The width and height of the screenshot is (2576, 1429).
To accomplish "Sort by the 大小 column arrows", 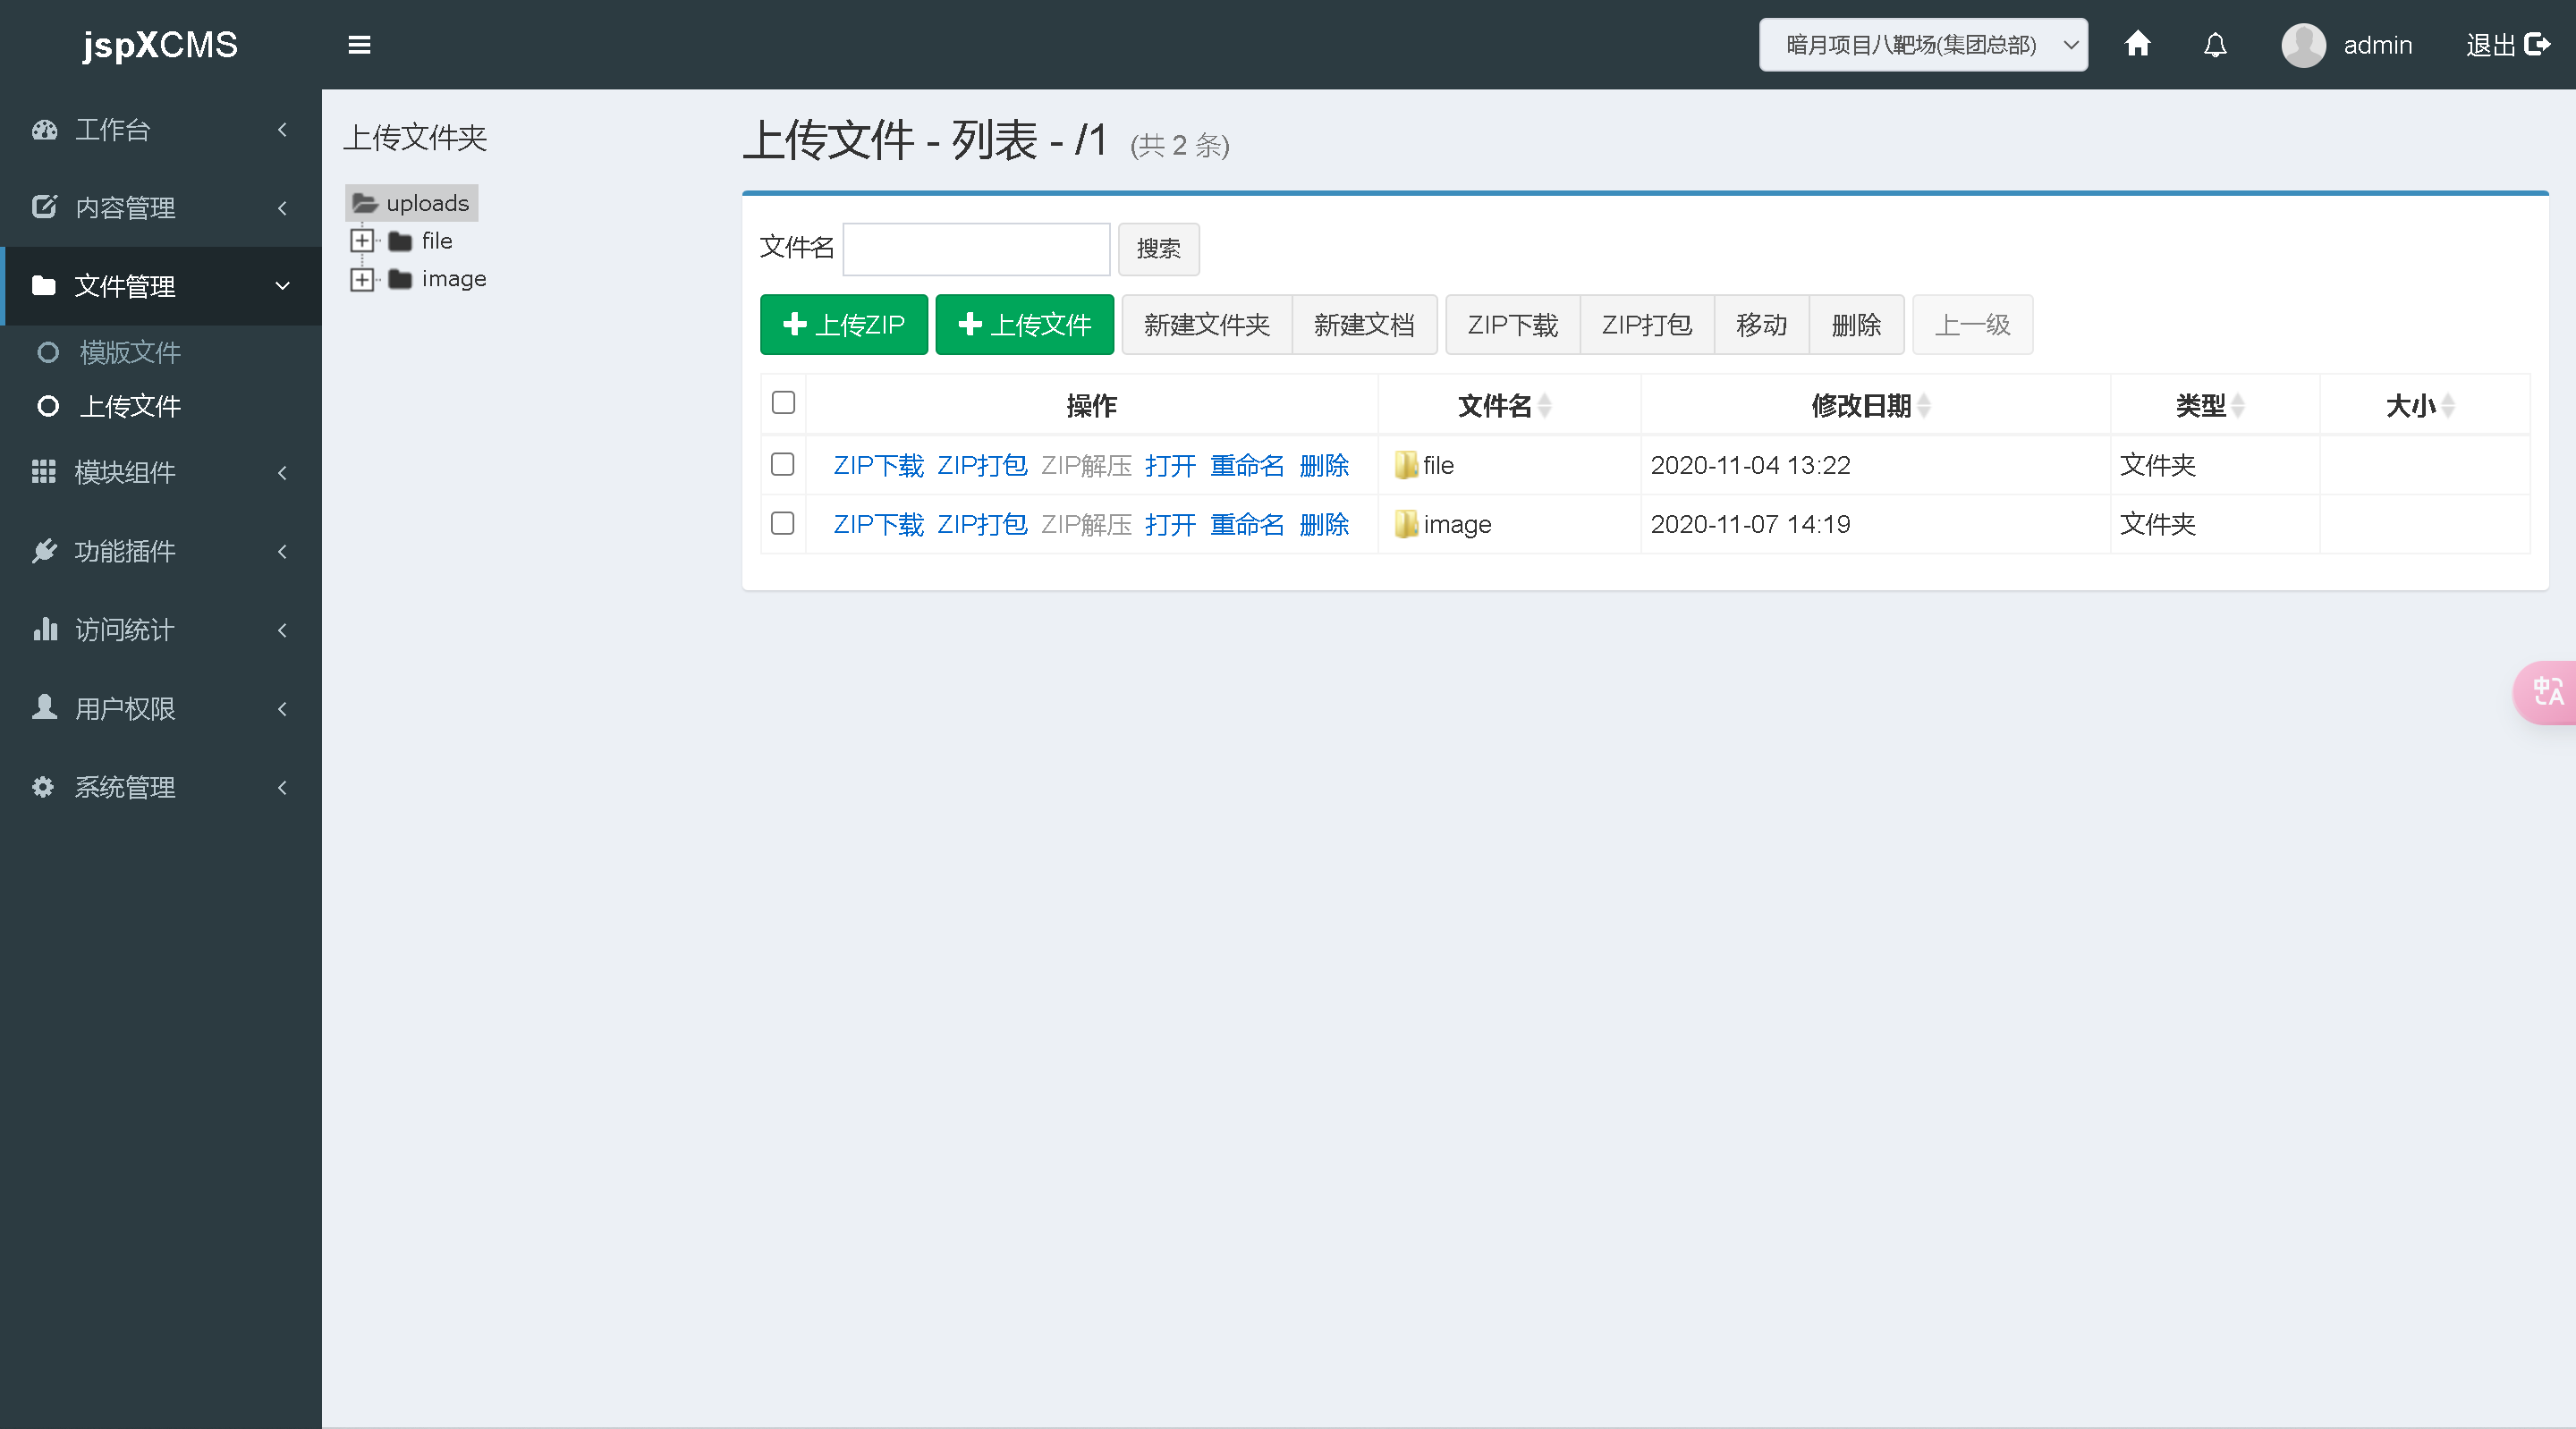I will tap(2447, 406).
